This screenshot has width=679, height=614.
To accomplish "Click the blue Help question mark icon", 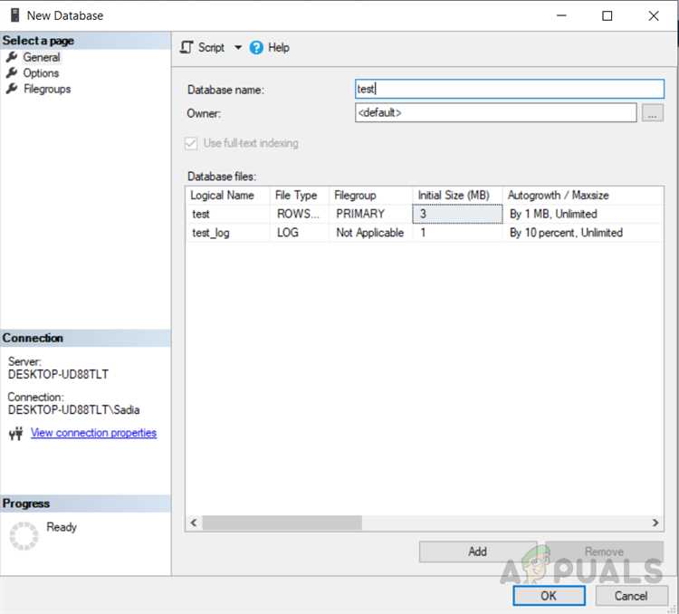I will click(x=256, y=48).
